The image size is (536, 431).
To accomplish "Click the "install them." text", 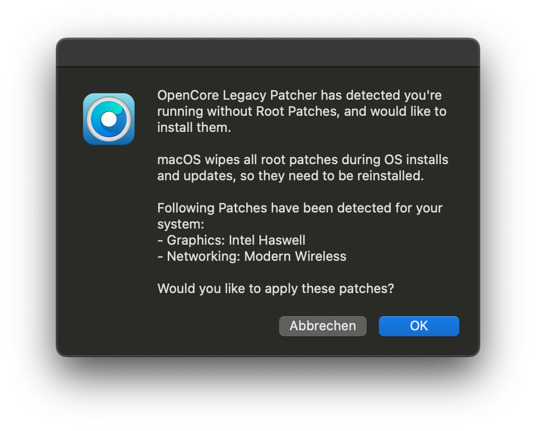I will [x=194, y=127].
